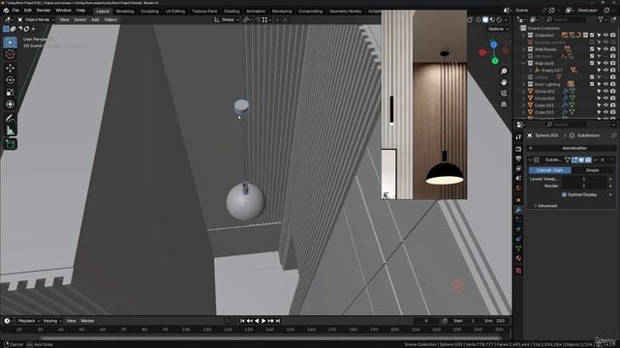This screenshot has width=620, height=348.
Task: Click the Blender logo menu icon
Action: pos(6,11)
